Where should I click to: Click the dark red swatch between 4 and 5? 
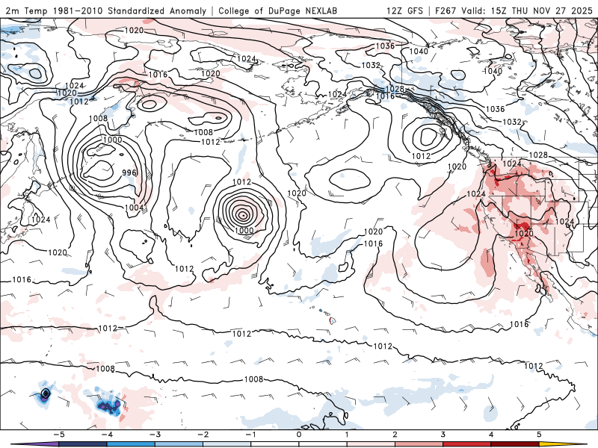515,444
